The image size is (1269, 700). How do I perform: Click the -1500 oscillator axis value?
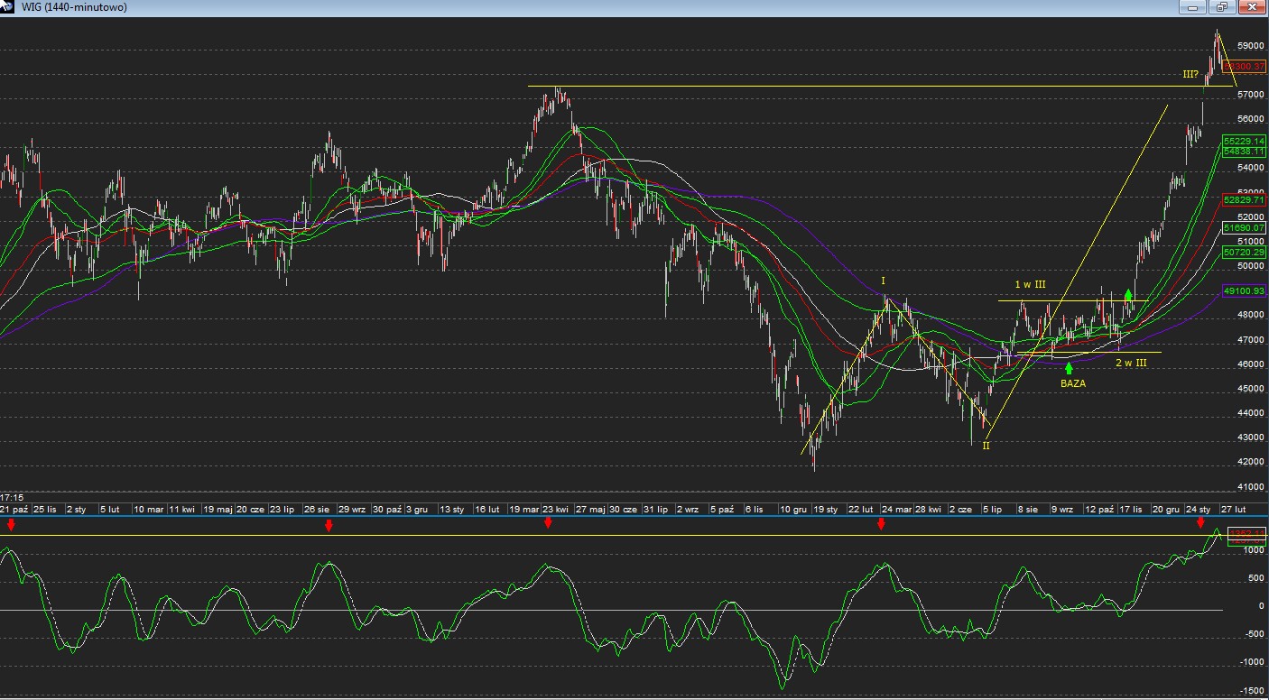1250,690
